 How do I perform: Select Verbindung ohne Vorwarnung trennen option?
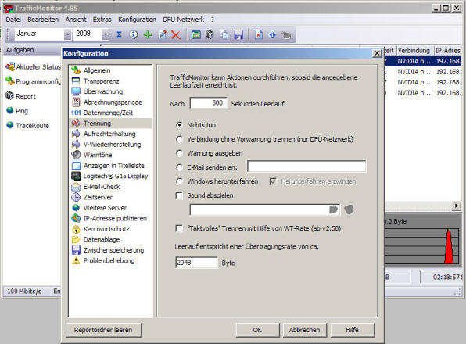click(x=179, y=139)
